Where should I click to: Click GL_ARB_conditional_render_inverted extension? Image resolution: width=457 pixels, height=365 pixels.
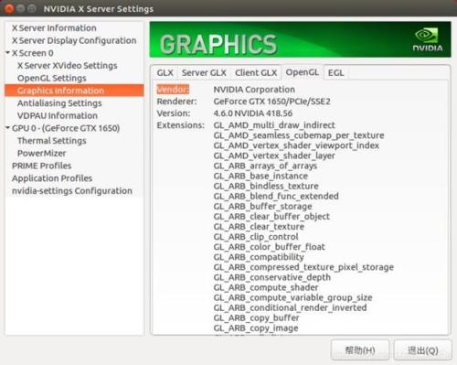tap(290, 307)
